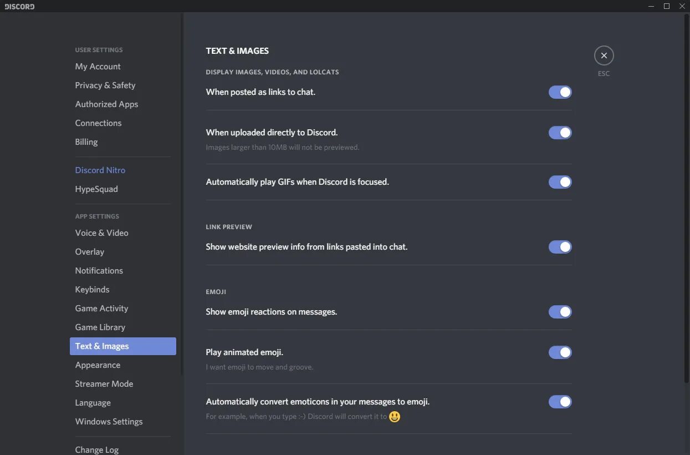
Task: Close settings with the ESC X icon
Action: pyautogui.click(x=604, y=55)
